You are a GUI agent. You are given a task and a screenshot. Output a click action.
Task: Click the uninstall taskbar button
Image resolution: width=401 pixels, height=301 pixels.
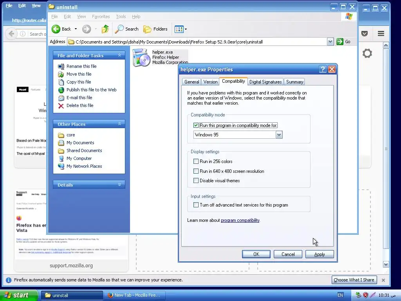(x=72, y=296)
